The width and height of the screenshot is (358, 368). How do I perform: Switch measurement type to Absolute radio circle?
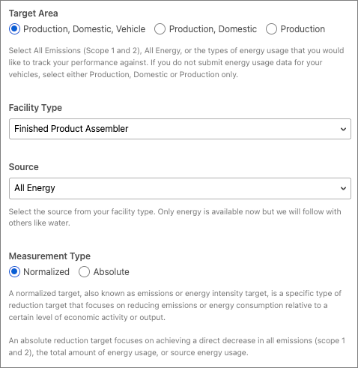point(84,272)
